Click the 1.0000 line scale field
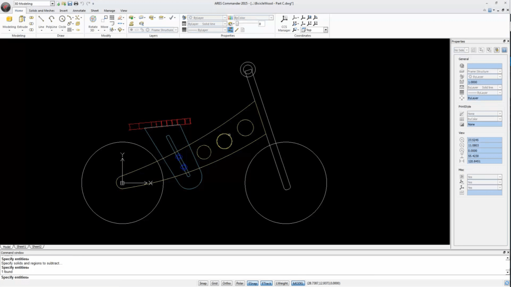 click(x=484, y=82)
